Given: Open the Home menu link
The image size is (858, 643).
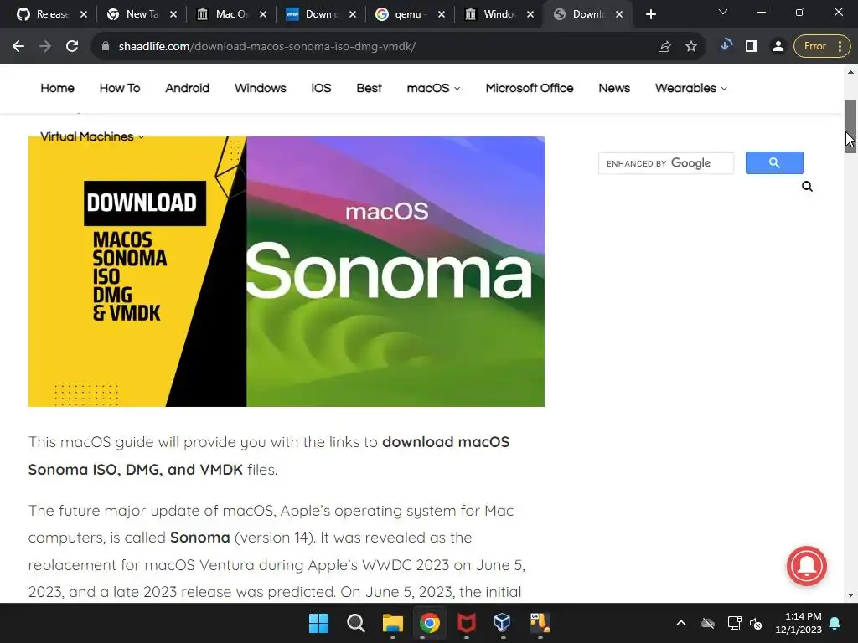Looking at the screenshot, I should (58, 88).
